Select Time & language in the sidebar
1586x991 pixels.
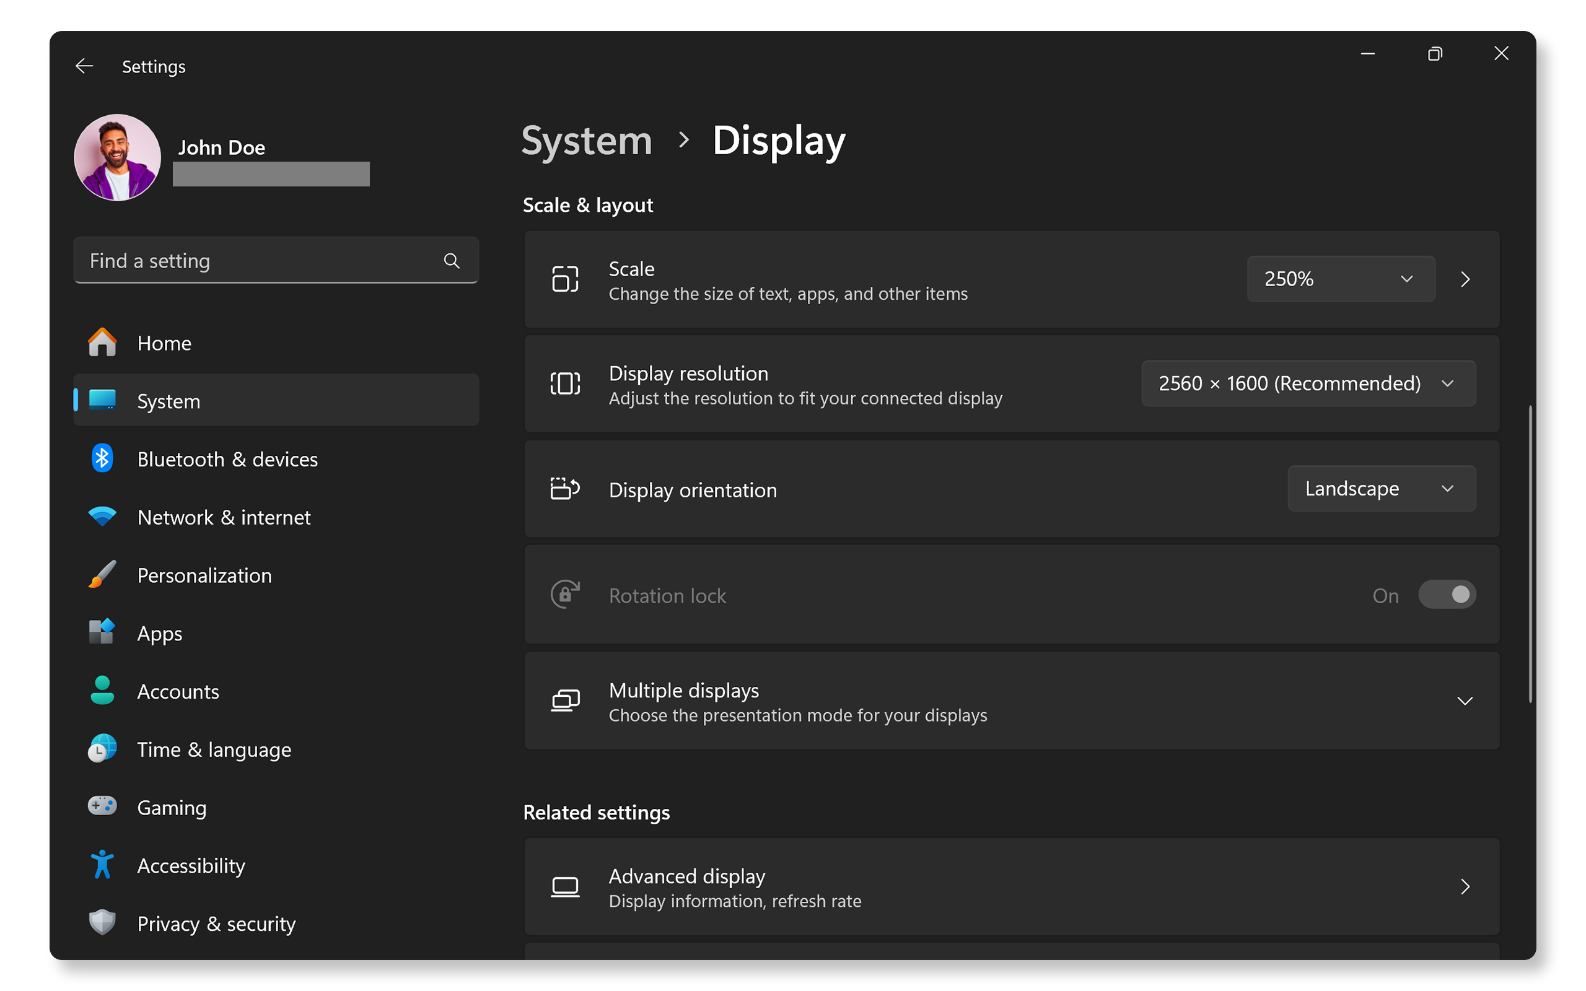[214, 749]
